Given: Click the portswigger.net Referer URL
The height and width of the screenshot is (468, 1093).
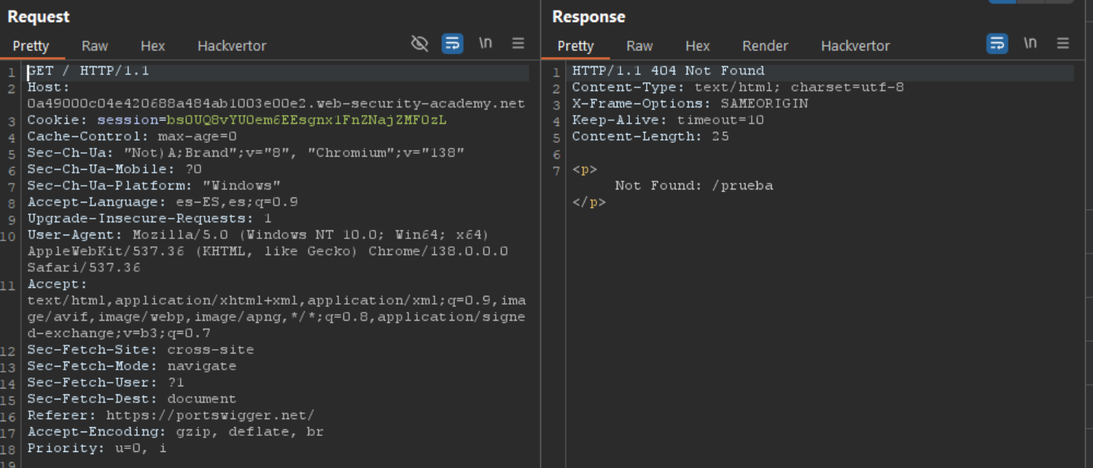Looking at the screenshot, I should pyautogui.click(x=210, y=416).
